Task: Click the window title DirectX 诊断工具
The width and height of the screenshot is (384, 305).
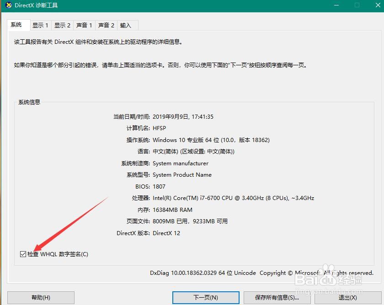Action: click(x=36, y=5)
